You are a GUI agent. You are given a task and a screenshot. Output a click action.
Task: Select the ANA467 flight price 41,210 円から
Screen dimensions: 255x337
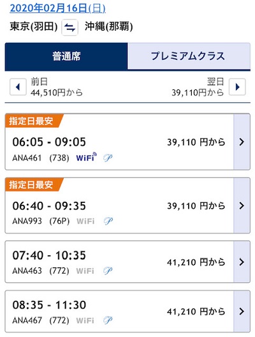[196, 311]
